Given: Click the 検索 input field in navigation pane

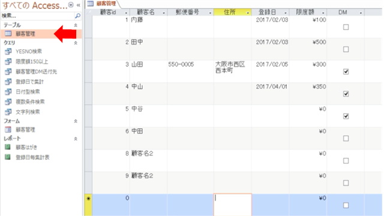Looking at the screenshot, I should [x=37, y=16].
